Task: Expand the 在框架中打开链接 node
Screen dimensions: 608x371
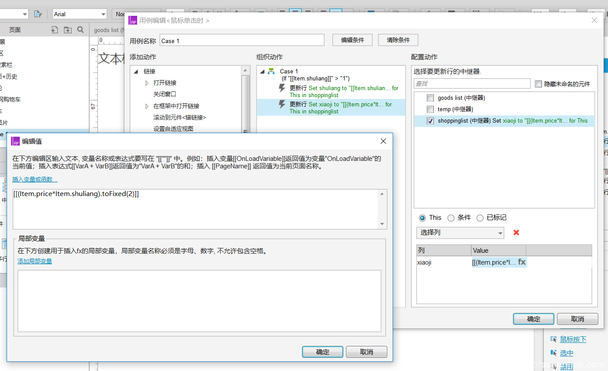Action: tap(147, 106)
